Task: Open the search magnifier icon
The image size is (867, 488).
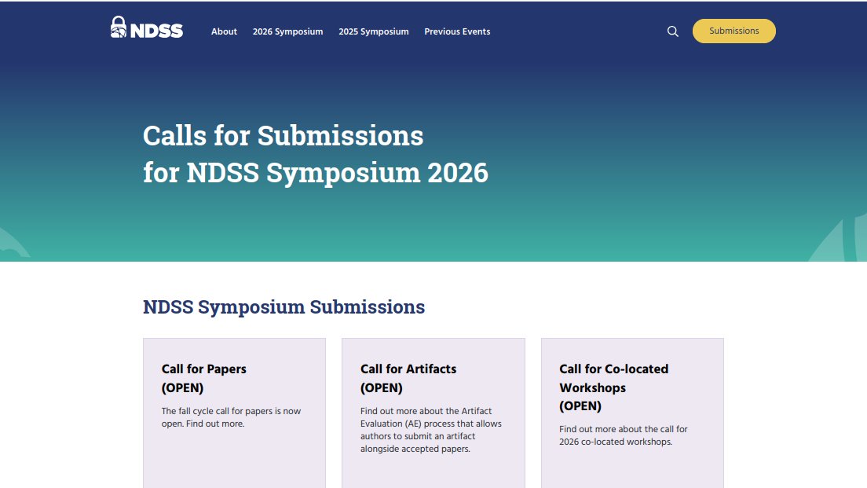Action: (x=672, y=31)
